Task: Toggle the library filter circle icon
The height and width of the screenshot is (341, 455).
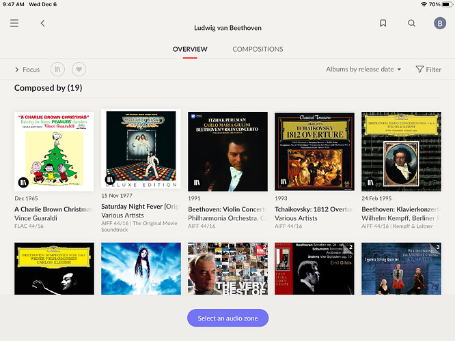Action: (x=57, y=70)
